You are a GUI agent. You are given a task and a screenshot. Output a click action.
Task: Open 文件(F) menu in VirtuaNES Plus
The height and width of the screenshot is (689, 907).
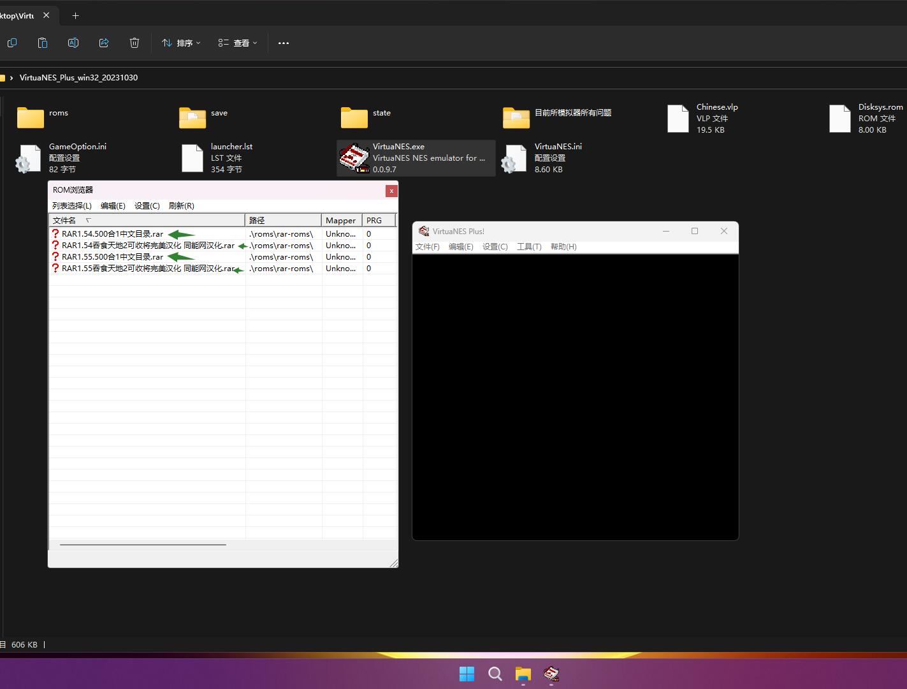(428, 247)
